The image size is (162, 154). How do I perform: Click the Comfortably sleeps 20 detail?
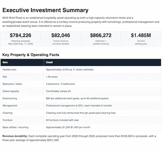[58, 91]
